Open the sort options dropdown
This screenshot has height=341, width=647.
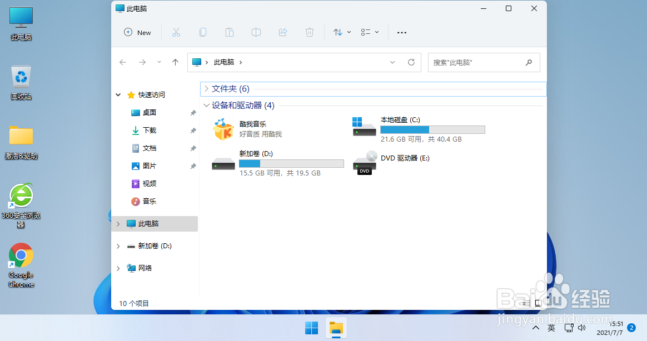pos(341,32)
